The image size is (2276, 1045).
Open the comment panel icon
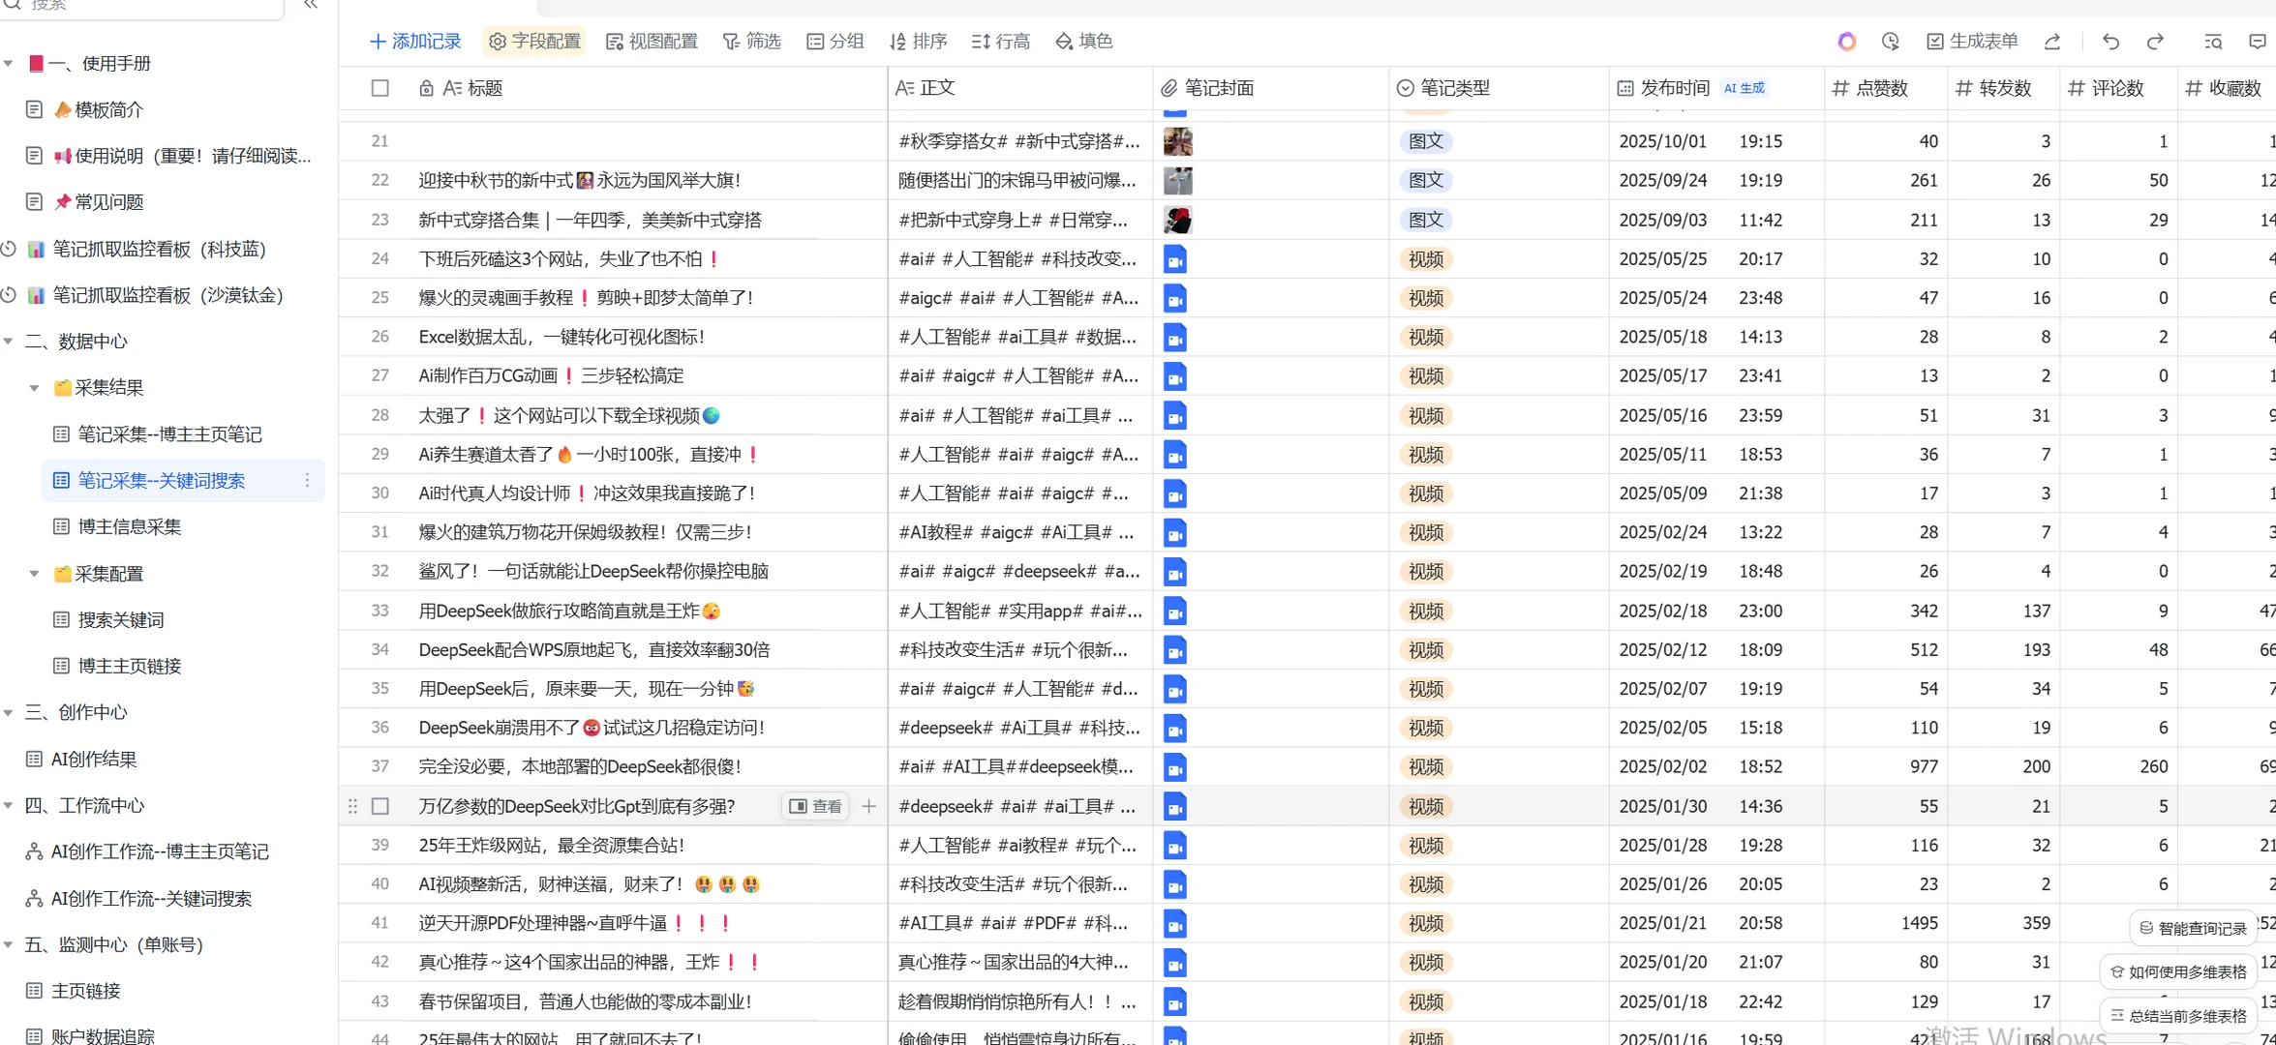(x=2262, y=42)
